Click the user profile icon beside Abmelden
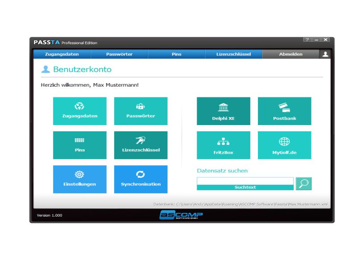This screenshot has height=268, width=357. (x=325, y=54)
